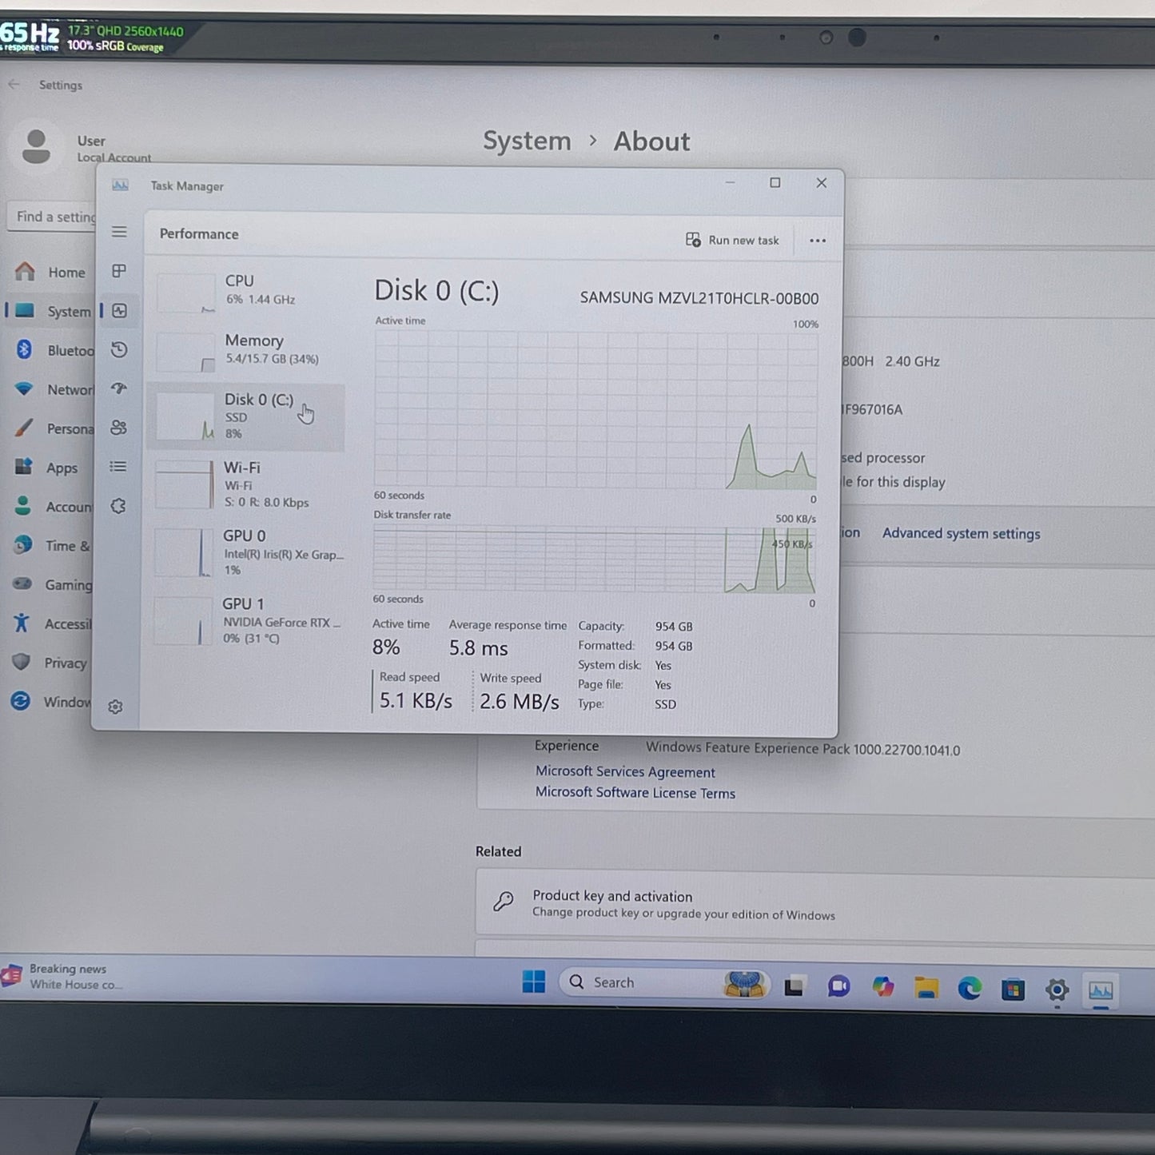Click the 5.1 KB/s read speed value
Image resolution: width=1155 pixels, height=1155 pixels.
pyautogui.click(x=416, y=700)
